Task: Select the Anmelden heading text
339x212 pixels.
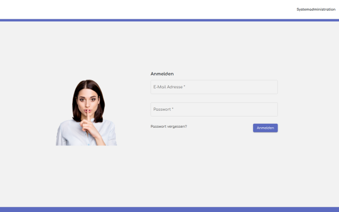Action: 162,73
